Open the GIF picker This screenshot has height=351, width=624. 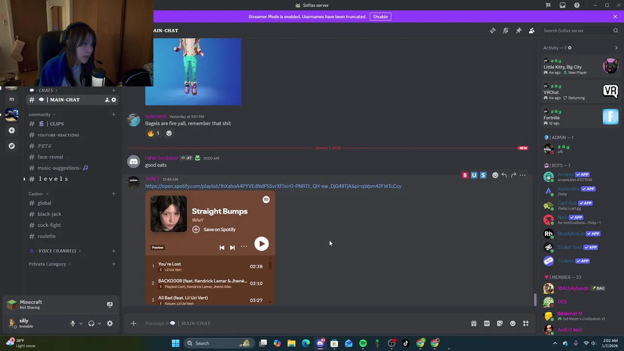click(487, 323)
